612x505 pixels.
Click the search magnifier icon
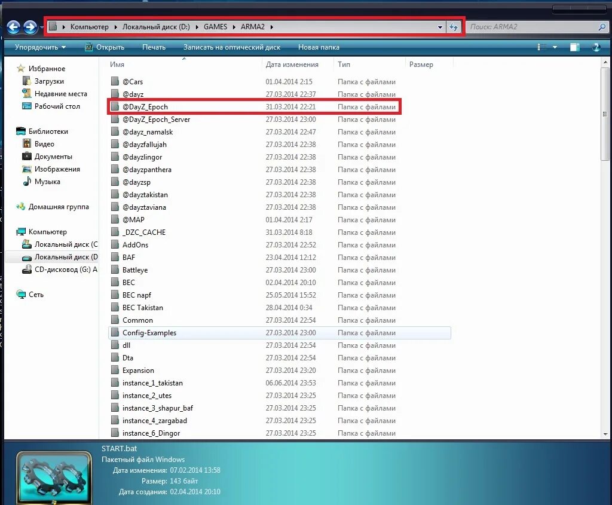(602, 27)
